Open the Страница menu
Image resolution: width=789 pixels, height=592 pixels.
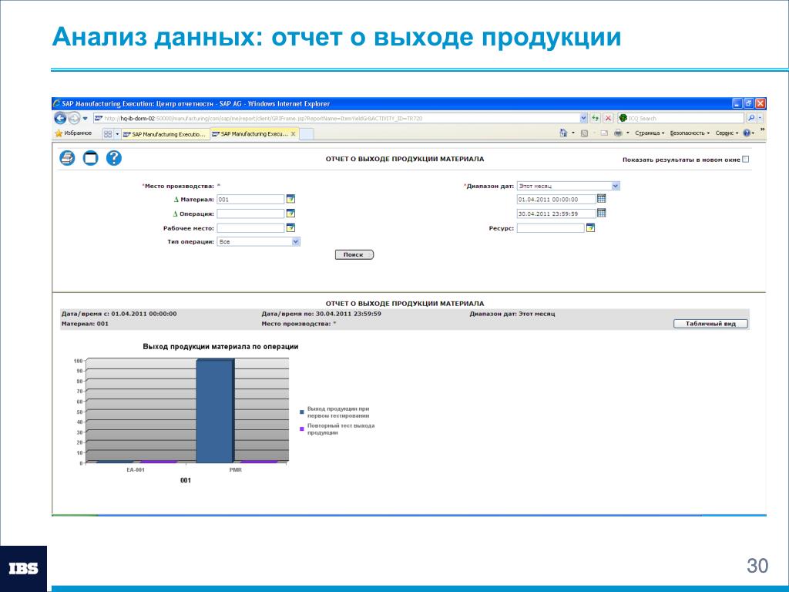[x=649, y=133]
